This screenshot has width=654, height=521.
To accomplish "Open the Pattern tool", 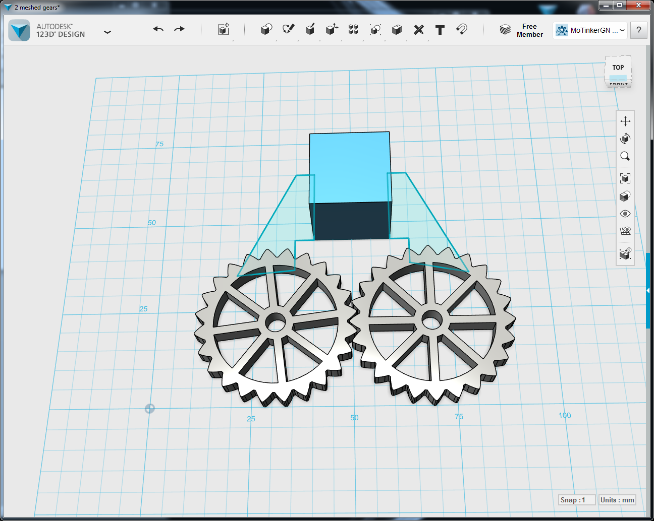I will pyautogui.click(x=353, y=30).
